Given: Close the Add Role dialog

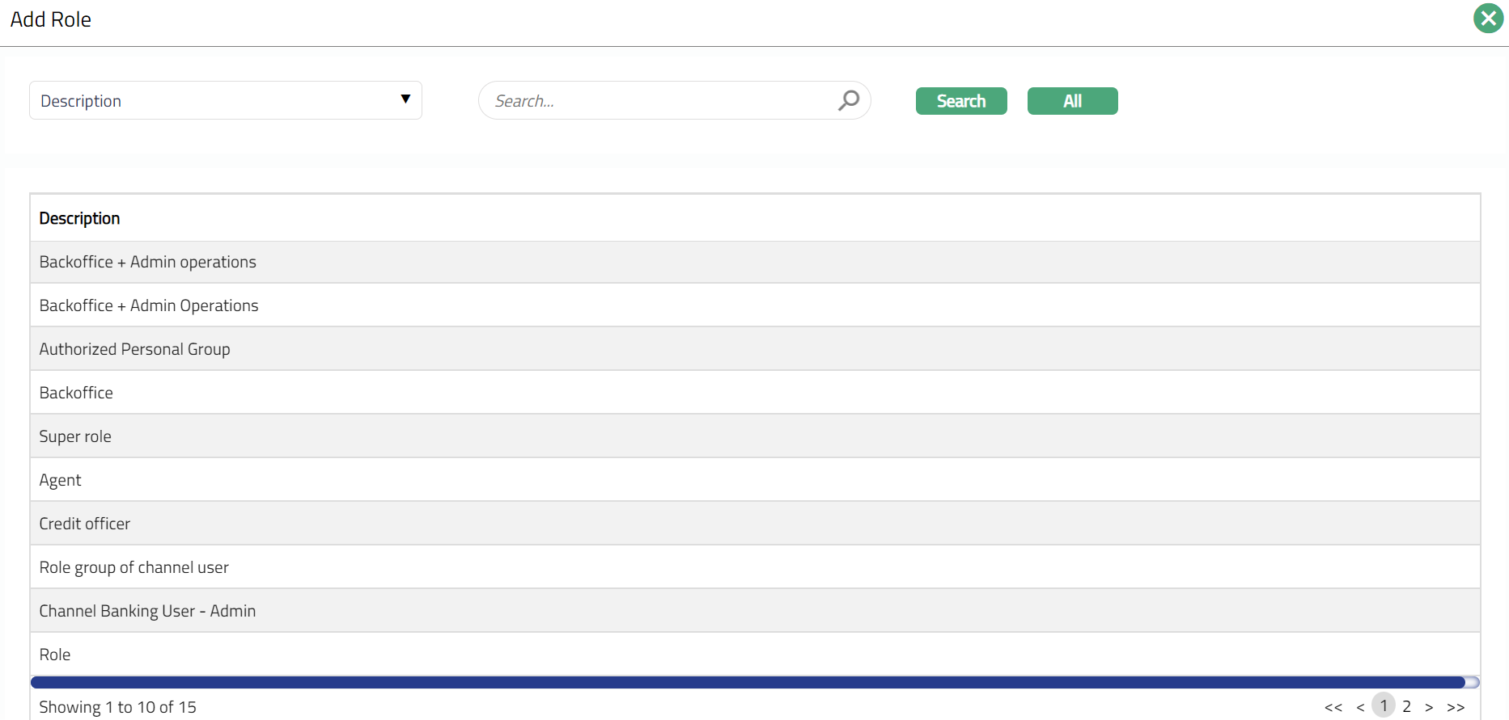Looking at the screenshot, I should 1488,19.
